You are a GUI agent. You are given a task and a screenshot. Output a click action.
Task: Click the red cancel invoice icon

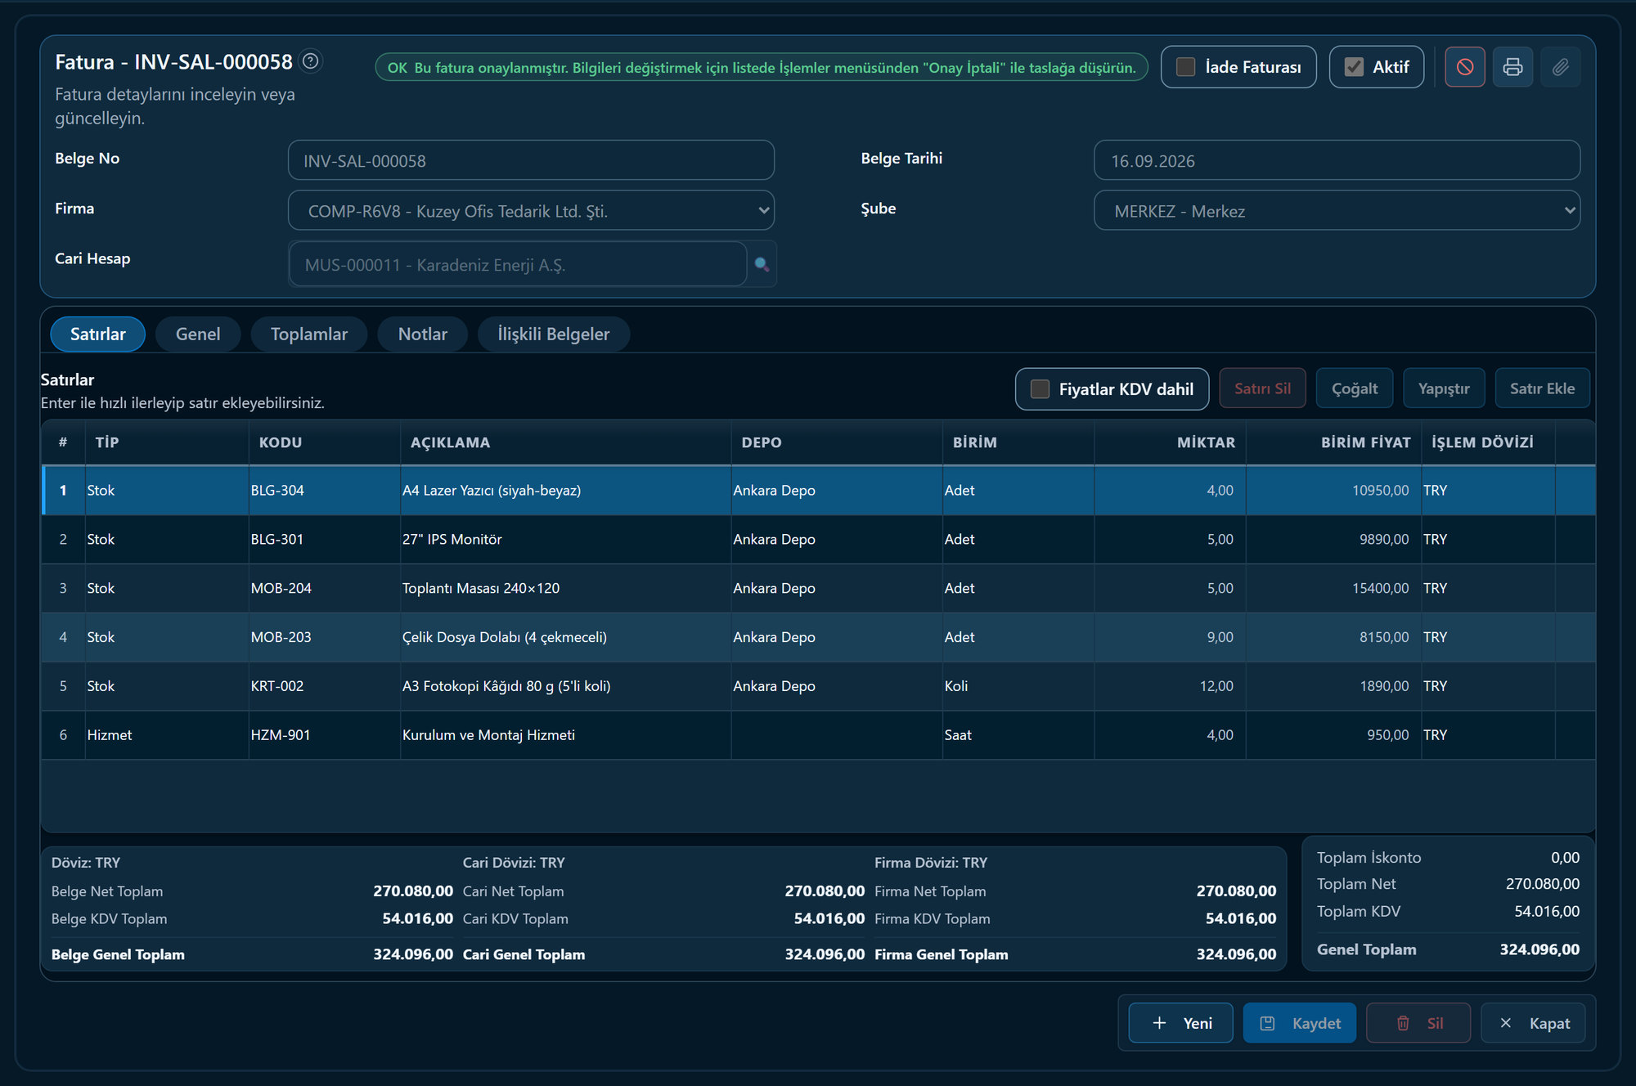(x=1464, y=67)
